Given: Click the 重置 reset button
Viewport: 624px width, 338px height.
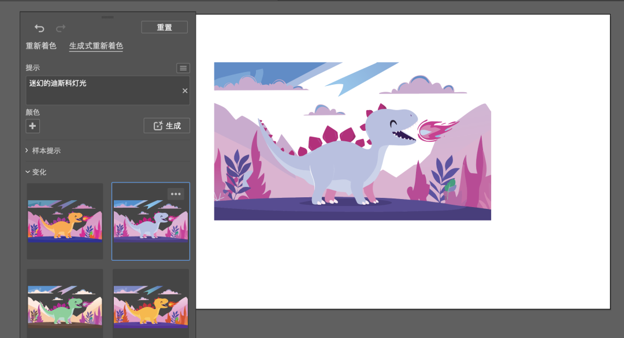Looking at the screenshot, I should (164, 27).
